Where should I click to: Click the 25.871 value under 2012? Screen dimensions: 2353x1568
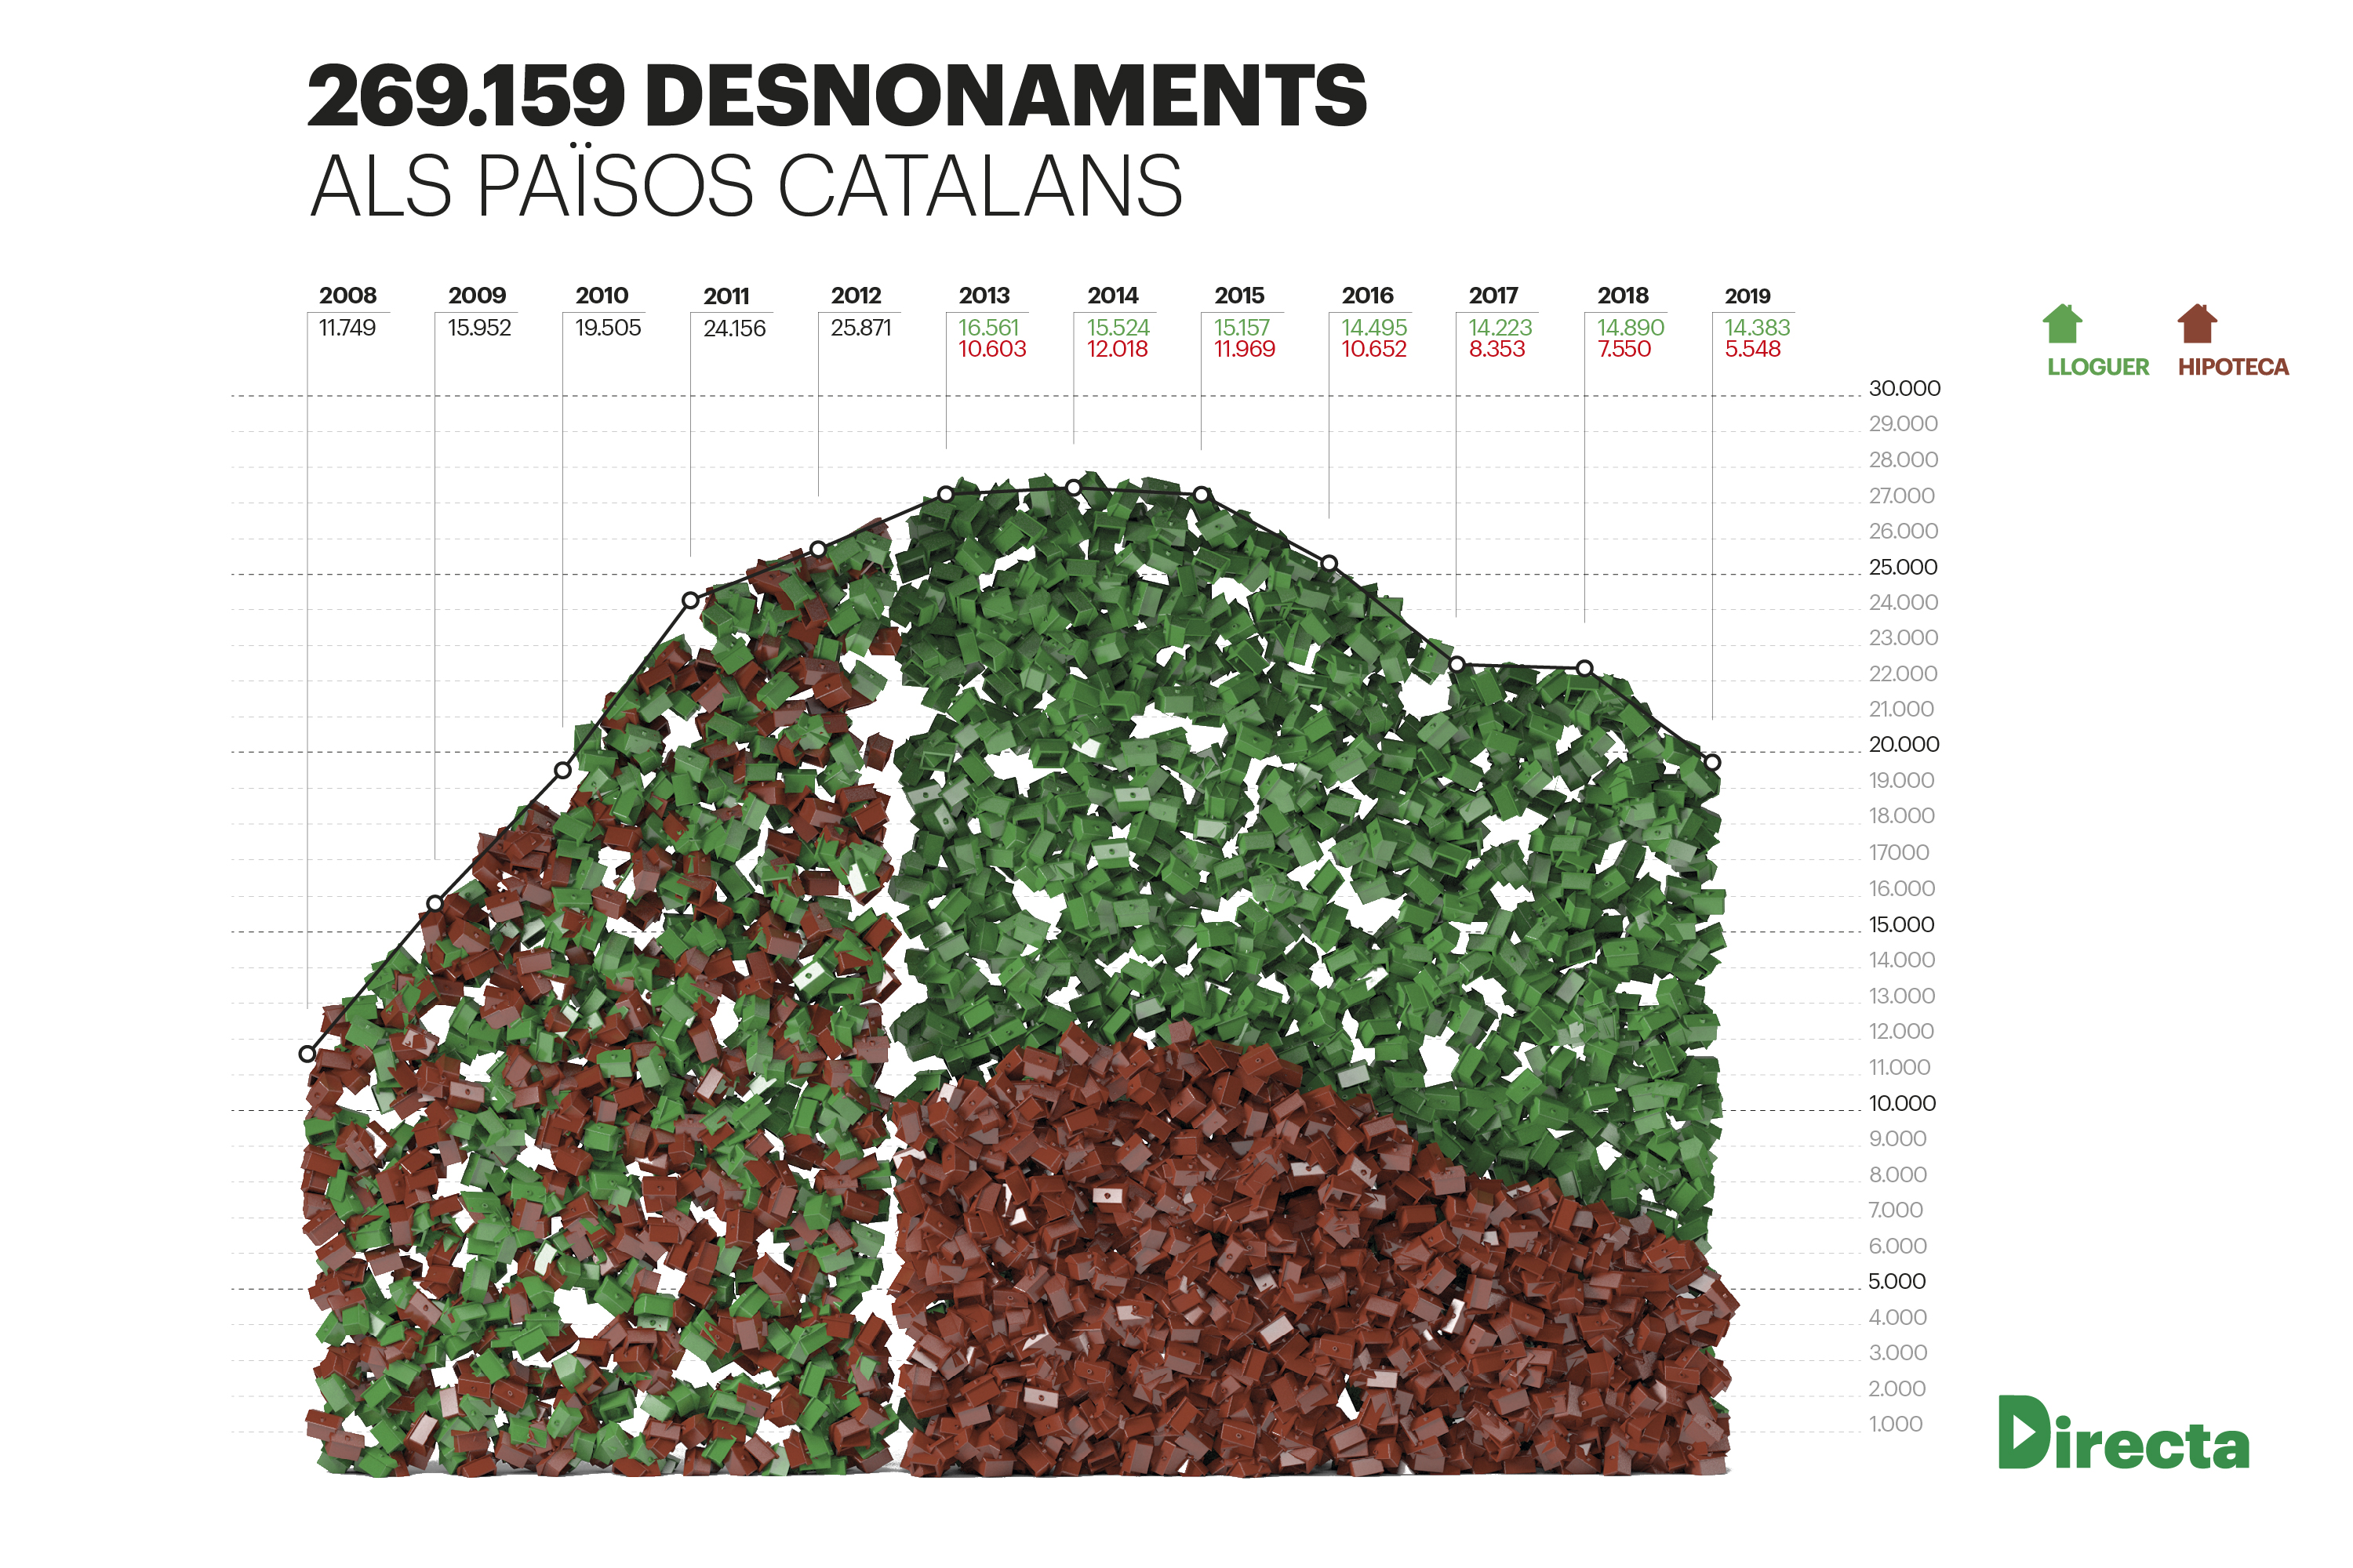click(x=860, y=327)
